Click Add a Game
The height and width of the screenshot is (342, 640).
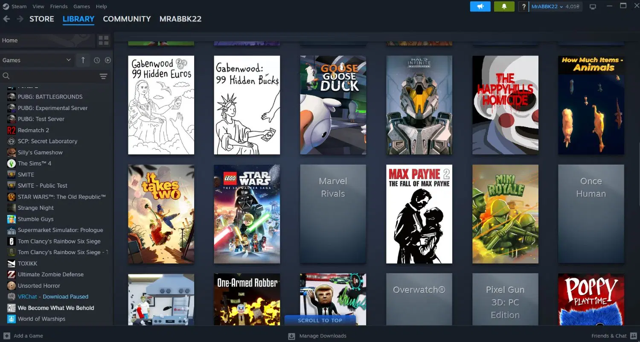point(23,336)
